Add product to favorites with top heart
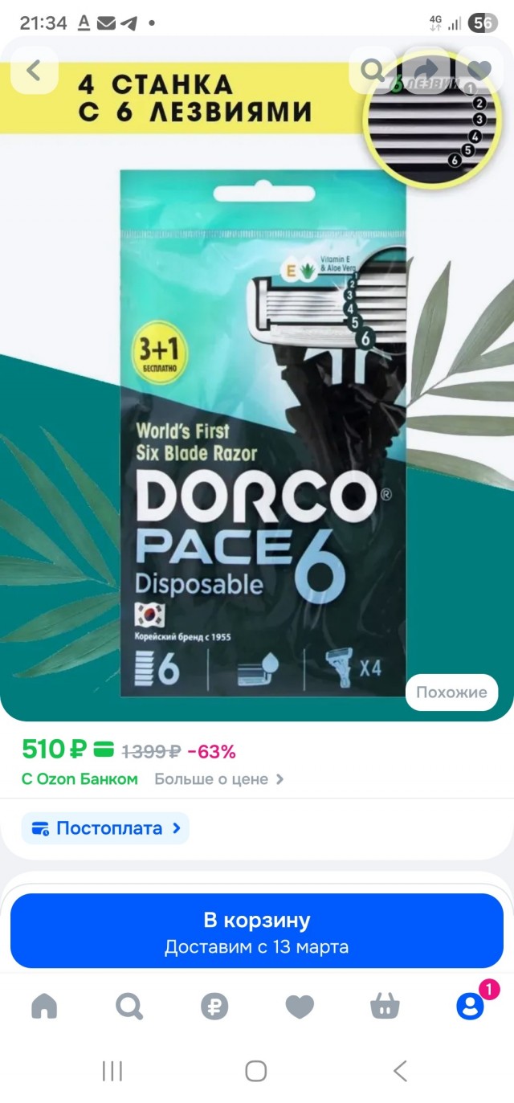The image size is (514, 1103). pos(479,71)
